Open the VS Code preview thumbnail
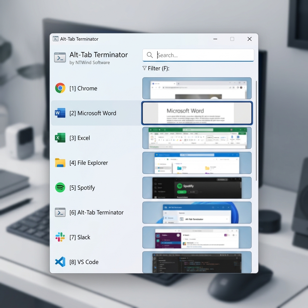The image size is (308, 308). coord(197,262)
